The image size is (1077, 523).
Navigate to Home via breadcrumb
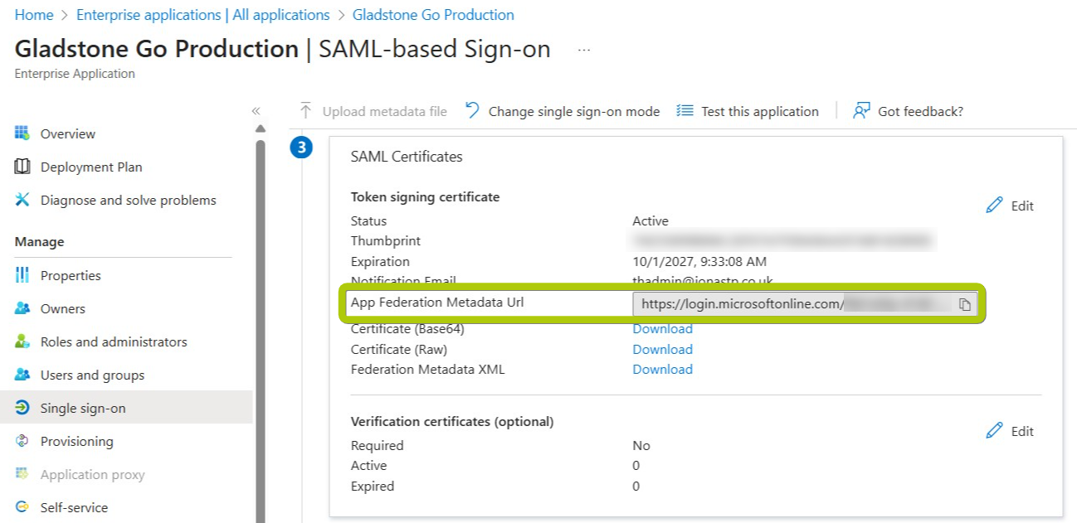33,14
